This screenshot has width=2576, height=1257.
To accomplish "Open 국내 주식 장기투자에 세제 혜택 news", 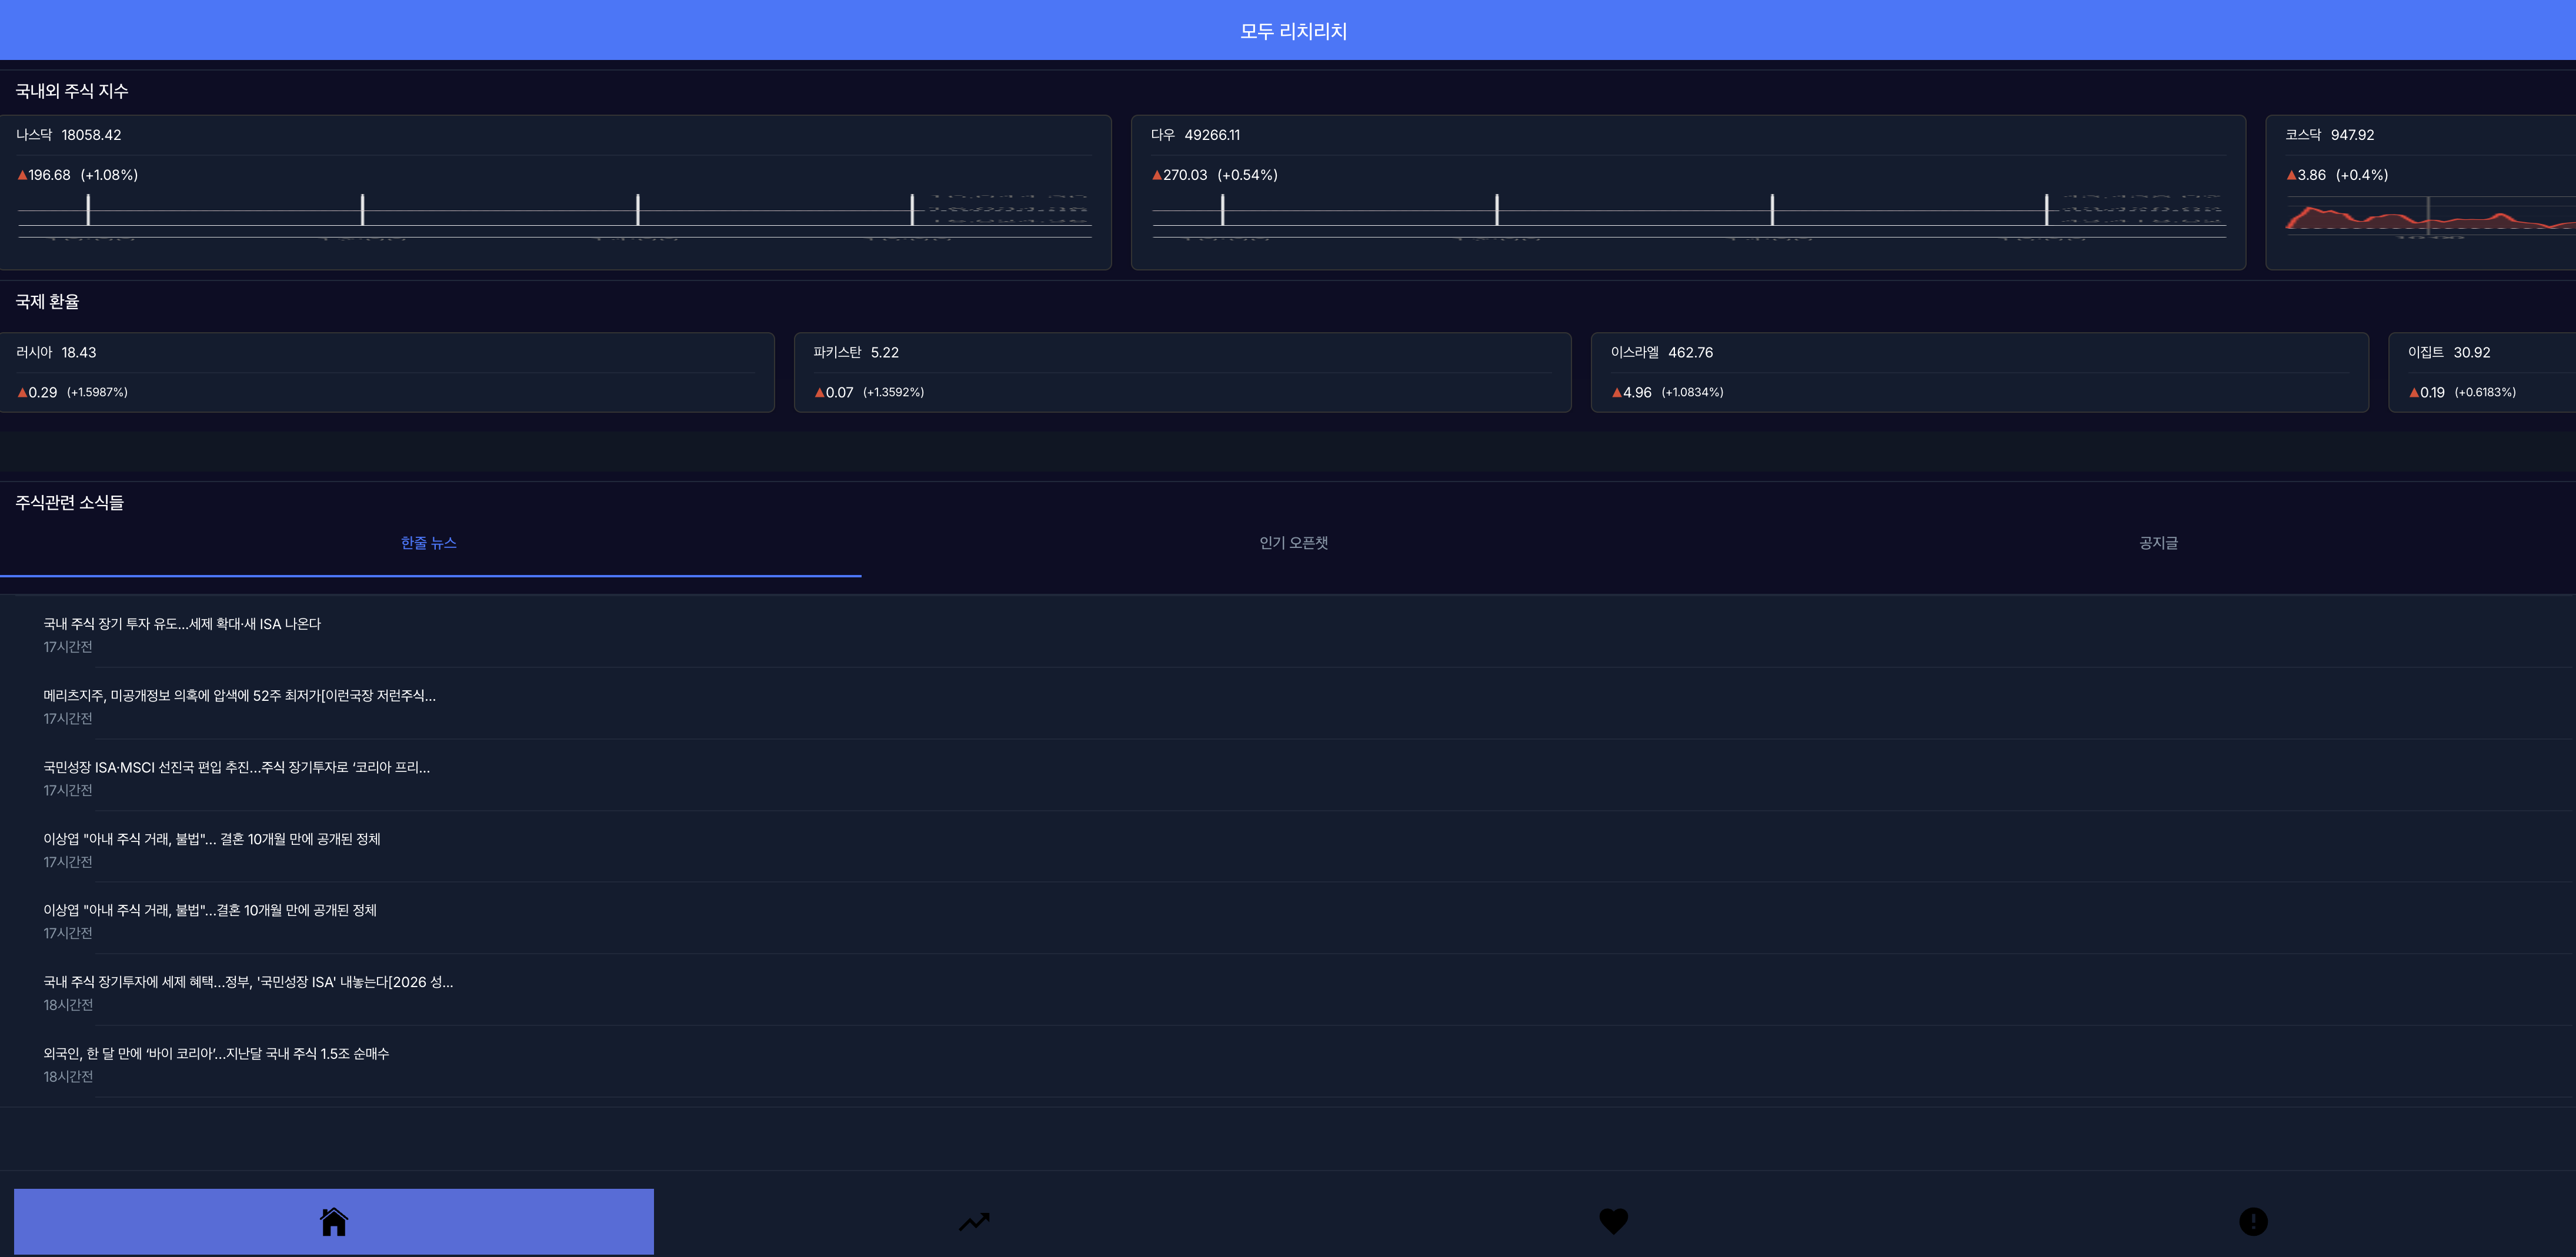I will (x=248, y=982).
